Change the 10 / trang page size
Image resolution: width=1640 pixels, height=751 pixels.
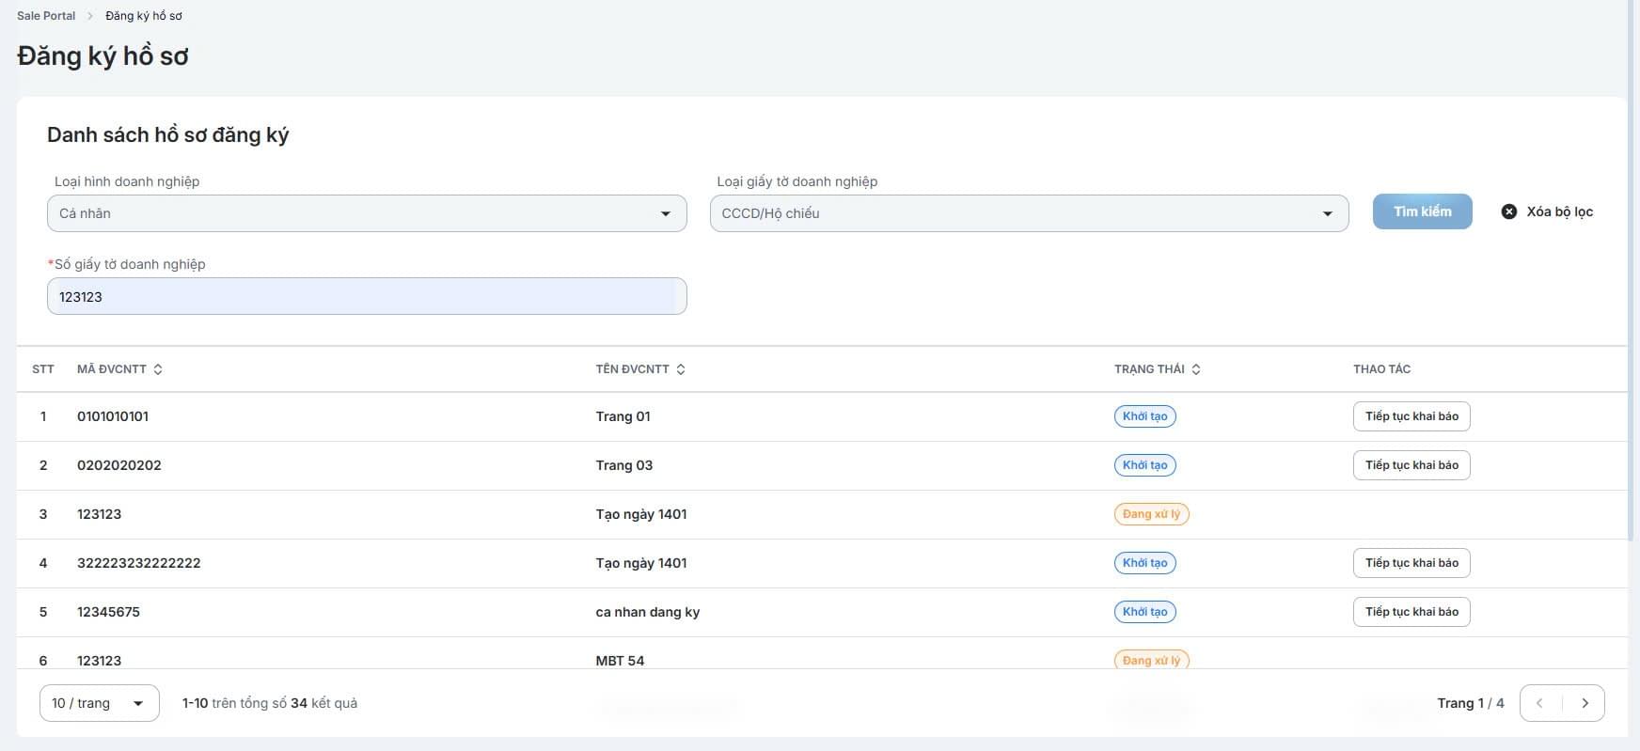coord(99,703)
